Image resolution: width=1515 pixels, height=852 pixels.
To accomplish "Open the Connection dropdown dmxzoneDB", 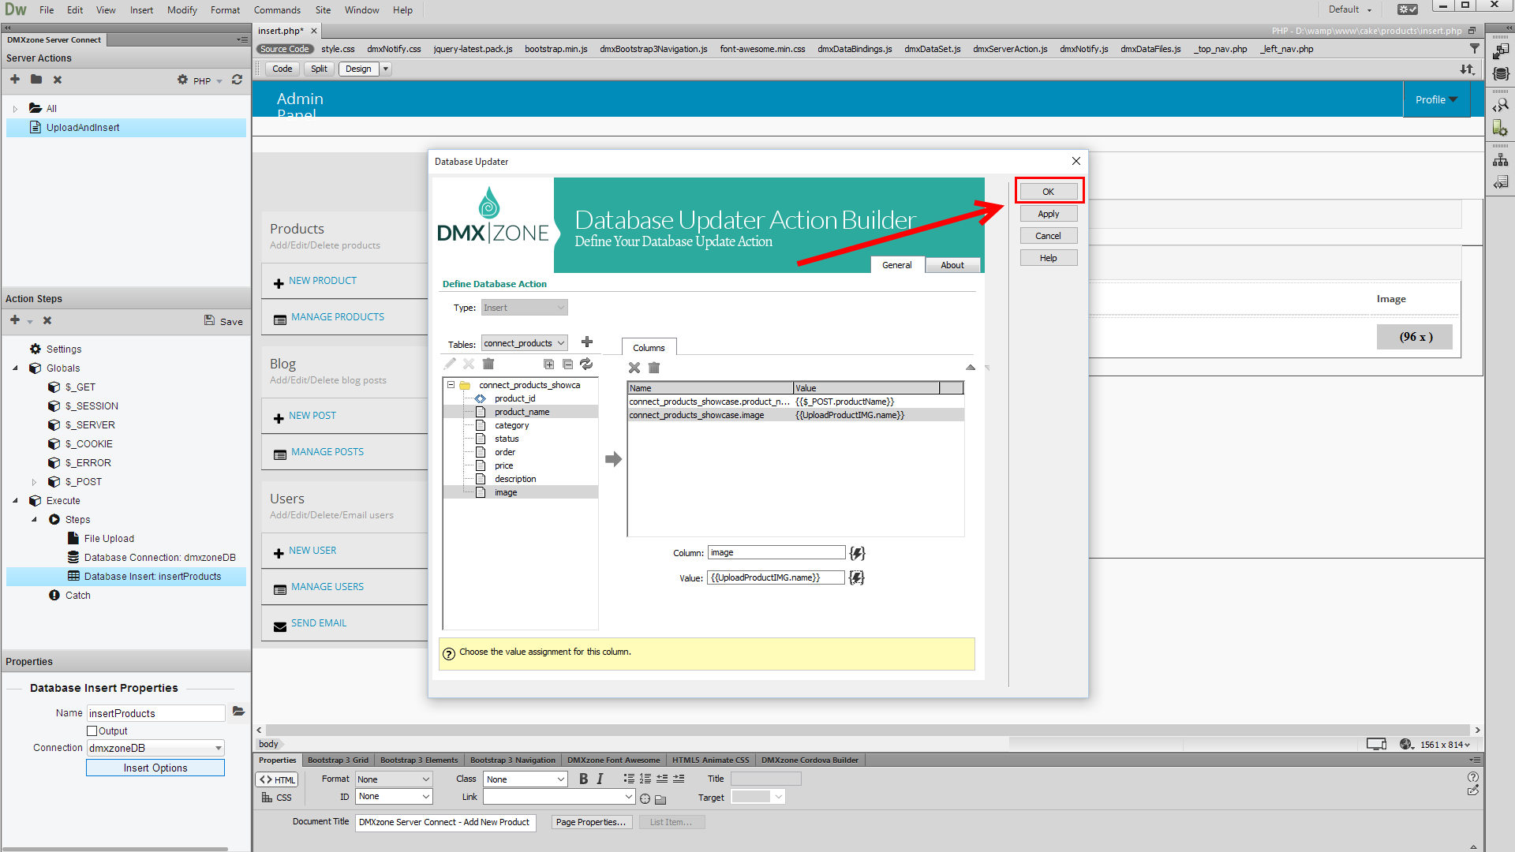I will pyautogui.click(x=155, y=748).
